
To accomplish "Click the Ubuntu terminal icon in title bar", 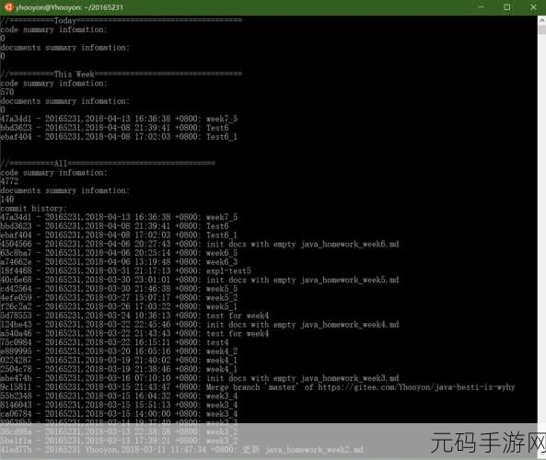I will [x=8, y=7].
